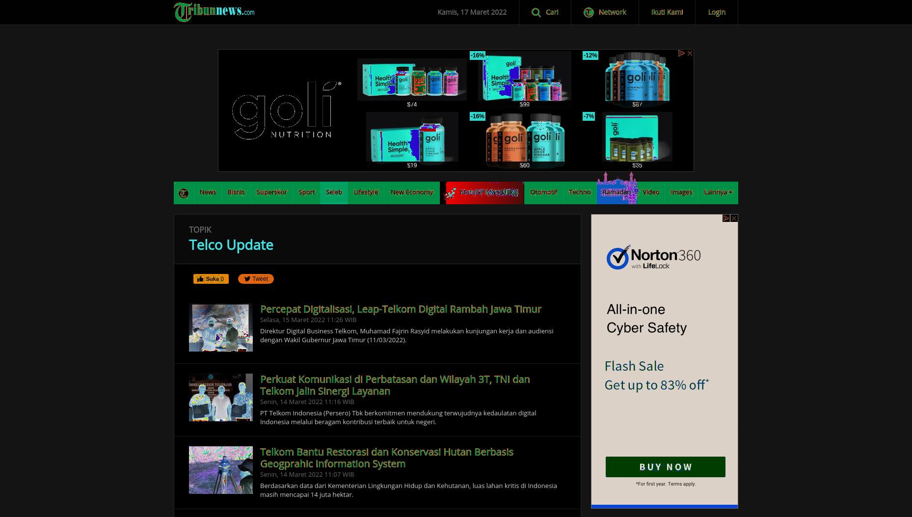Open the Lifestyle section
Viewport: 912px width, 517px height.
pos(366,192)
